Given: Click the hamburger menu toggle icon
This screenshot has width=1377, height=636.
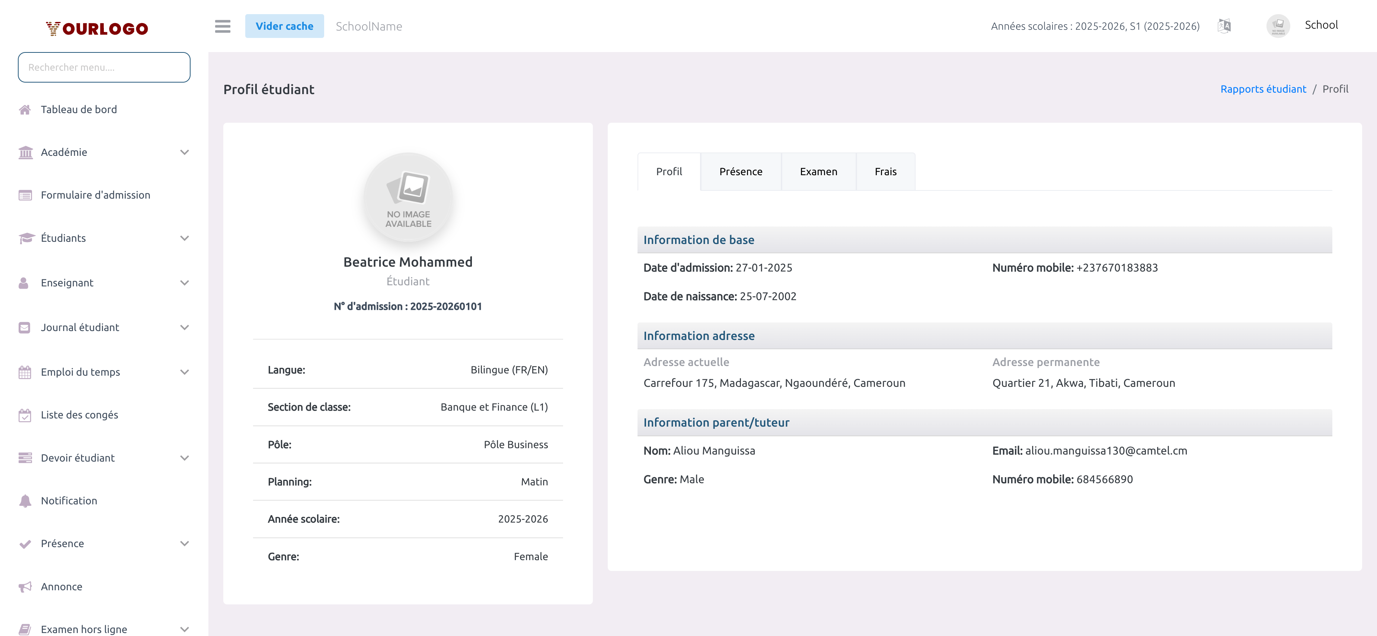Looking at the screenshot, I should (223, 26).
